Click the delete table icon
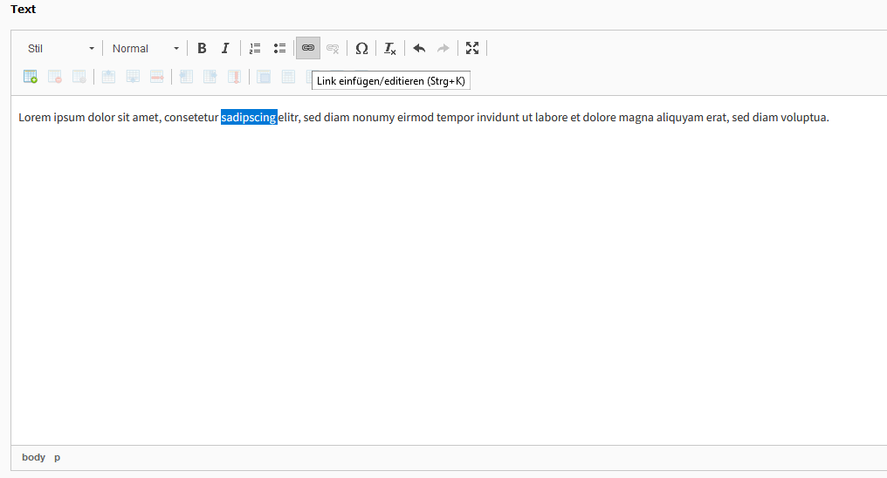 point(55,77)
